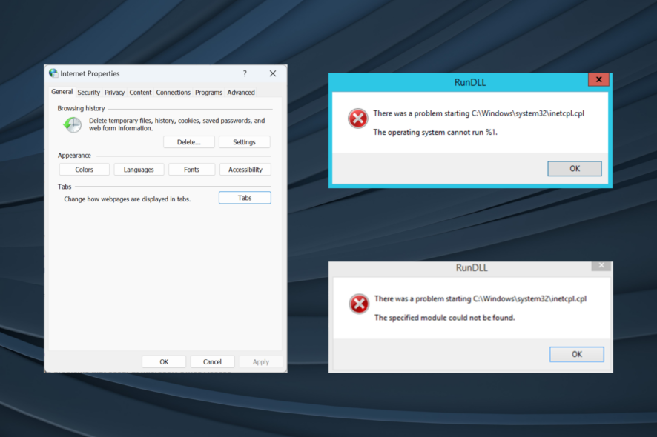The image size is (657, 437).
Task: Open the Security tab
Action: click(88, 92)
